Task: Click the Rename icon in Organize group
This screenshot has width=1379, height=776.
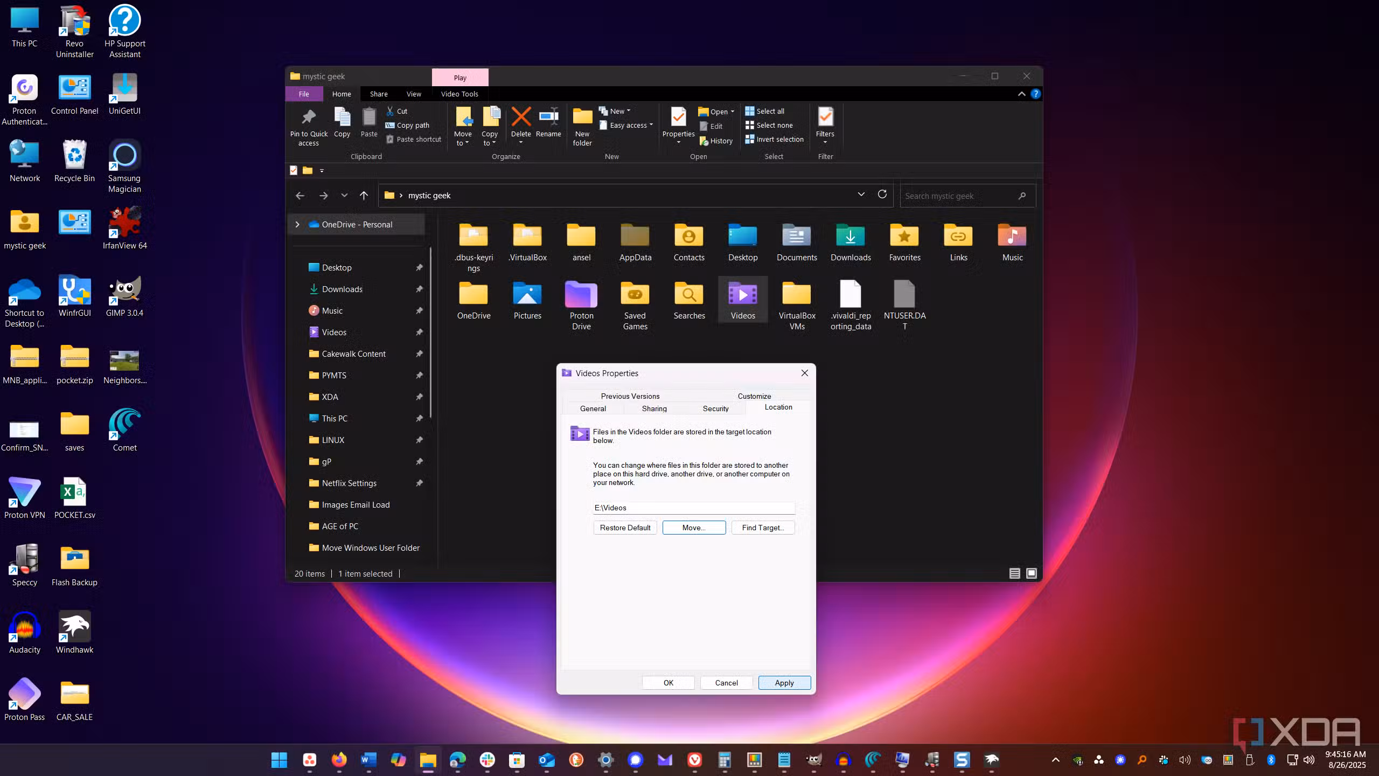Action: click(548, 116)
